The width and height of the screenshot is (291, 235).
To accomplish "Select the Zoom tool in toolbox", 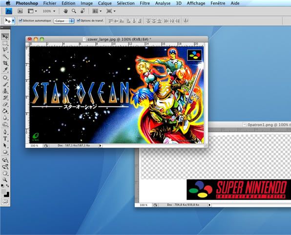I will coord(5,180).
